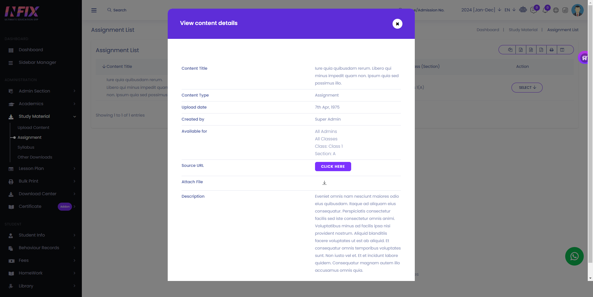Click the CLICK HERE source URL button
Image resolution: width=593 pixels, height=297 pixels.
click(x=333, y=167)
